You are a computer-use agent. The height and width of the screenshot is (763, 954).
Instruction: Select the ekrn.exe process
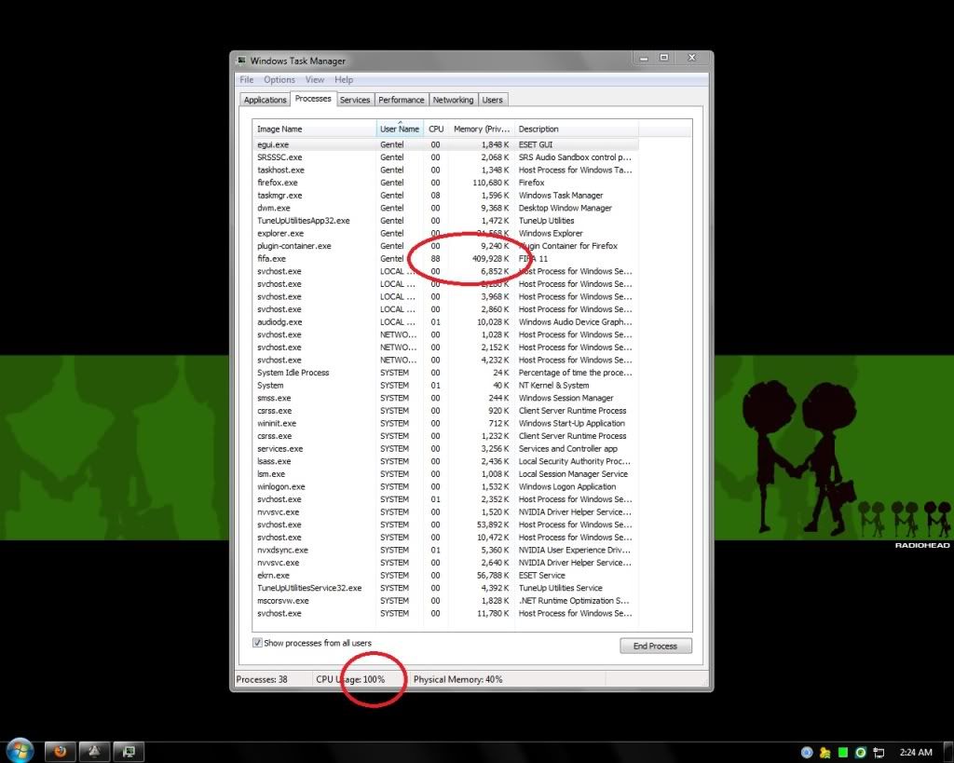(446, 575)
